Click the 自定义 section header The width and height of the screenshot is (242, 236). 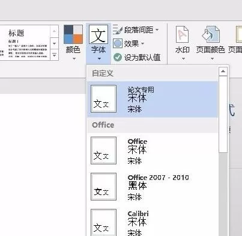[x=153, y=73]
